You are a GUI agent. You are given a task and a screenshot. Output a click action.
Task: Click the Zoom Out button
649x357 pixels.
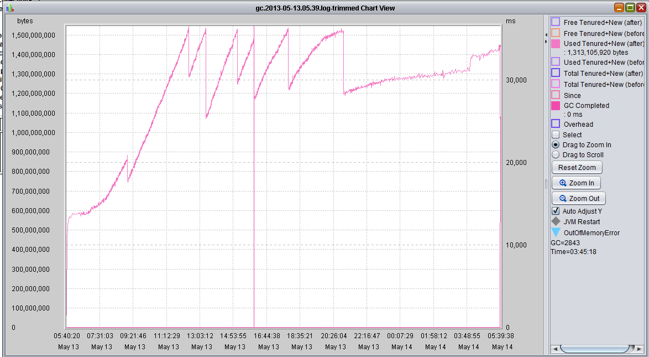579,199
